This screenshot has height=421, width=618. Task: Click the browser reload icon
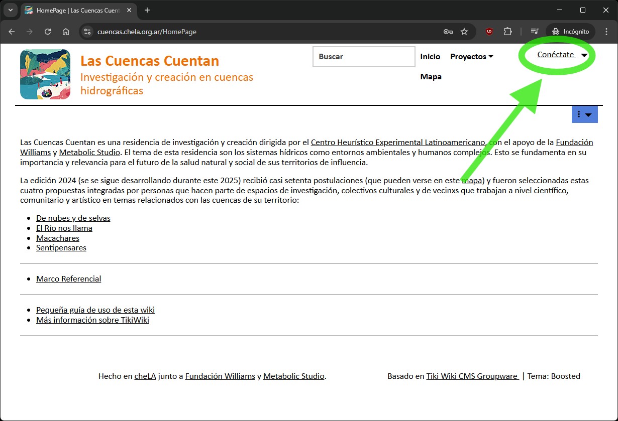[x=48, y=32]
